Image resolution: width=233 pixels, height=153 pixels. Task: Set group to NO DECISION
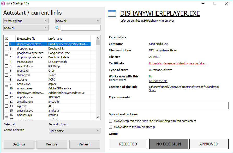[169, 144]
